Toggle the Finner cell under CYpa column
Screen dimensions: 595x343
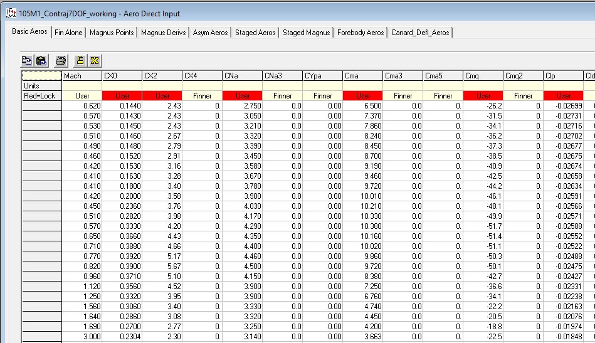click(323, 96)
